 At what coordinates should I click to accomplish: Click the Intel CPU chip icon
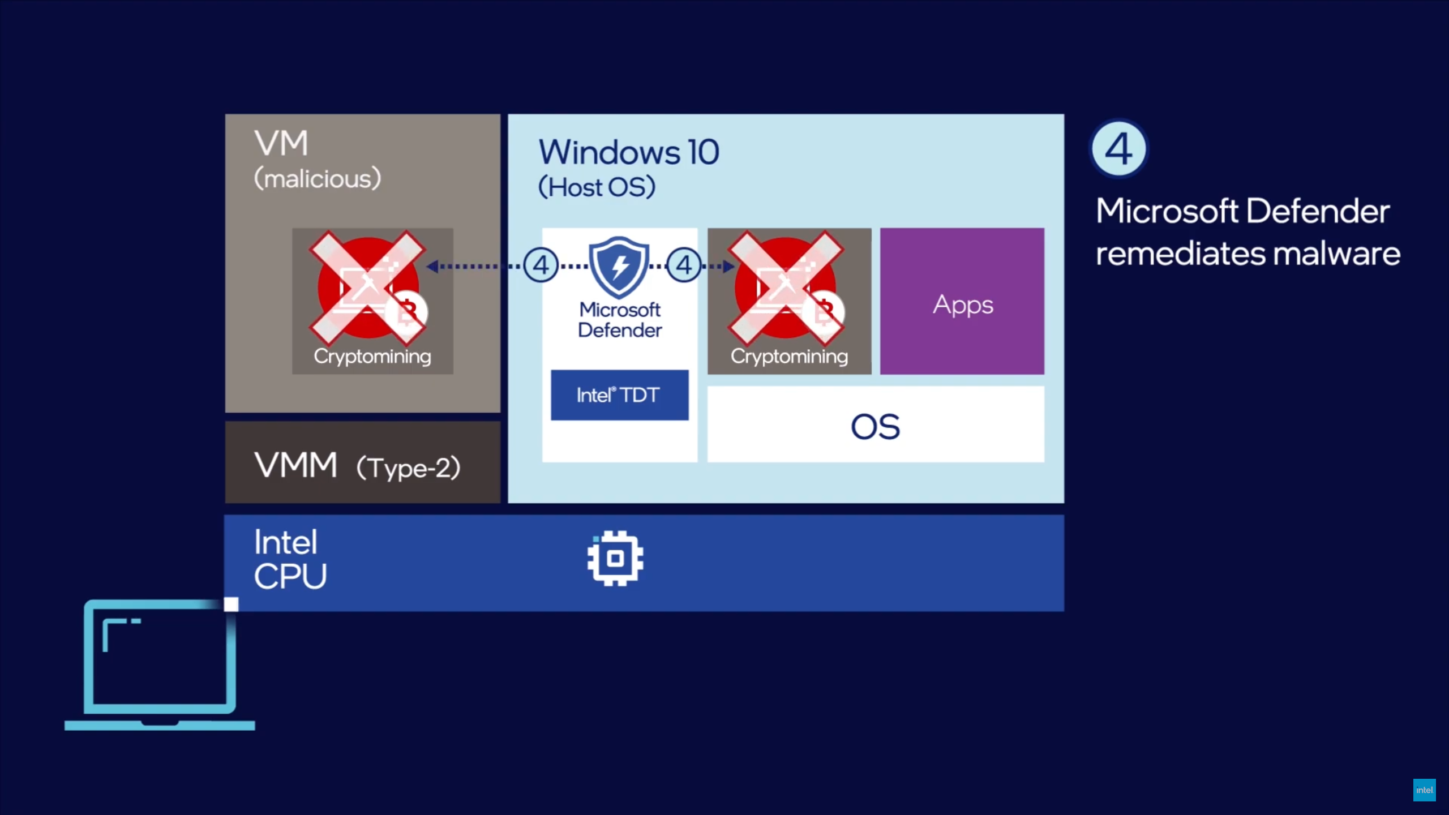615,558
